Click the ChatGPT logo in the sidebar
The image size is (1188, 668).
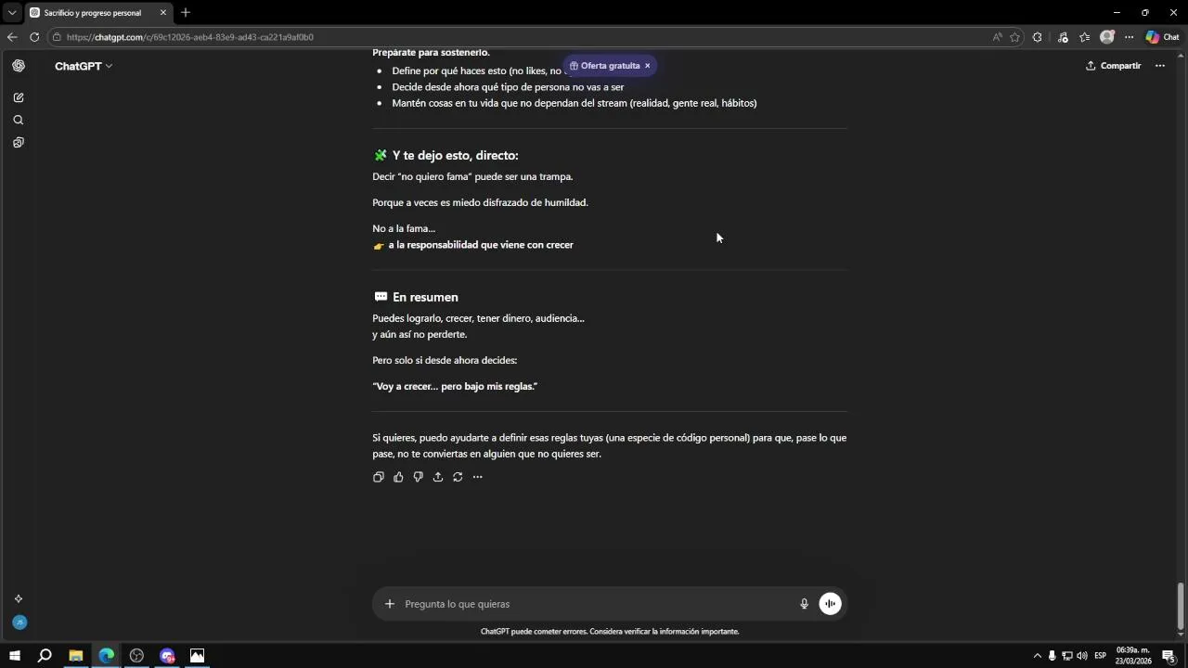click(x=19, y=66)
